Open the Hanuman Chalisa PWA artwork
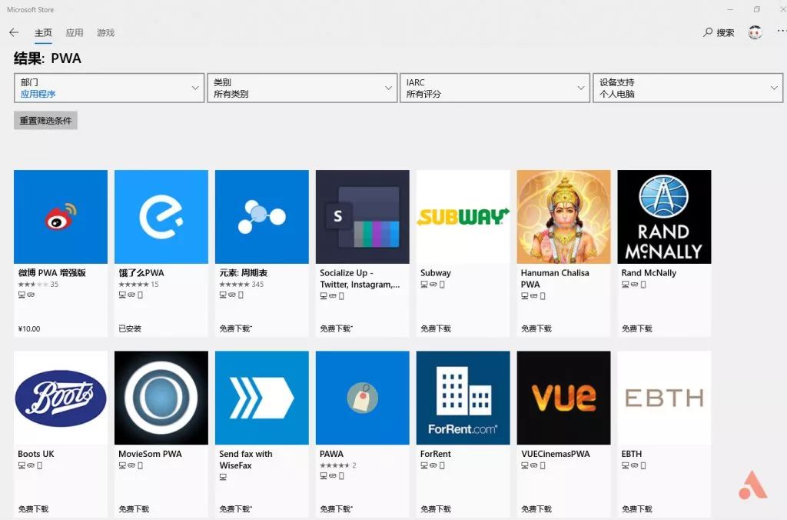Viewport: 787px width, 520px height. click(563, 217)
